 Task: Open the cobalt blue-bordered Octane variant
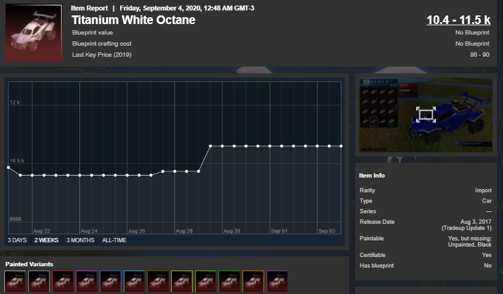click(110, 282)
